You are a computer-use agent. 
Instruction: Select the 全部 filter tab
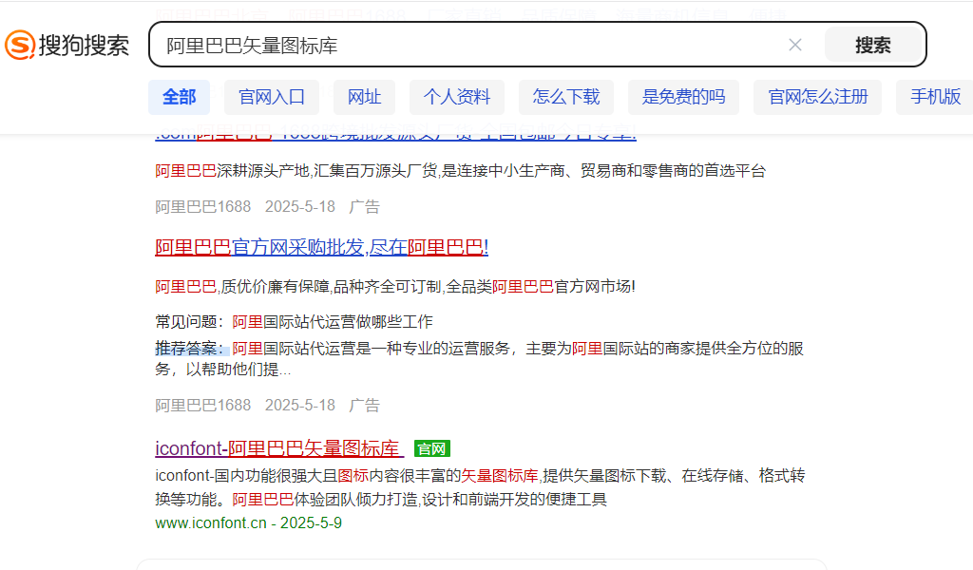coord(179,97)
